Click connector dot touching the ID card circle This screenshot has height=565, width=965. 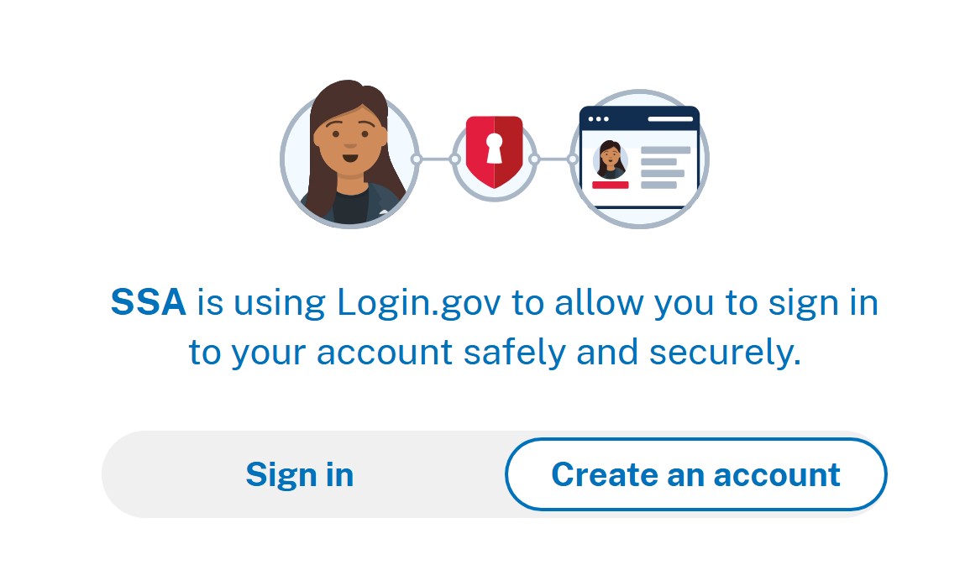(x=572, y=160)
